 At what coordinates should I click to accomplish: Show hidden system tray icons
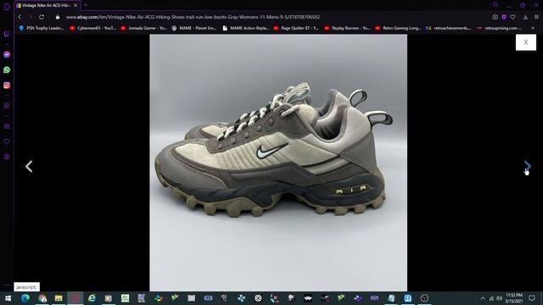point(483,298)
